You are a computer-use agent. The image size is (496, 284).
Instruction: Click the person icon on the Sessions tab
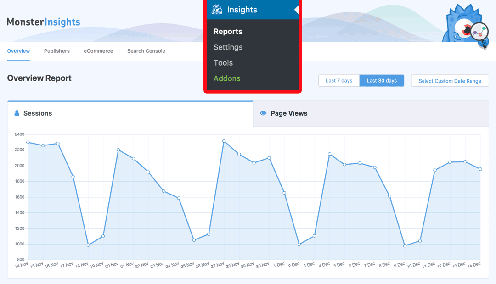coord(17,112)
